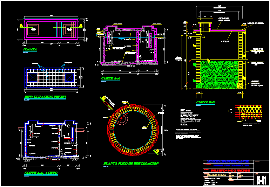Click the right yellow section marker A
Viewport: 270px width, 187px height.
(x=81, y=26)
